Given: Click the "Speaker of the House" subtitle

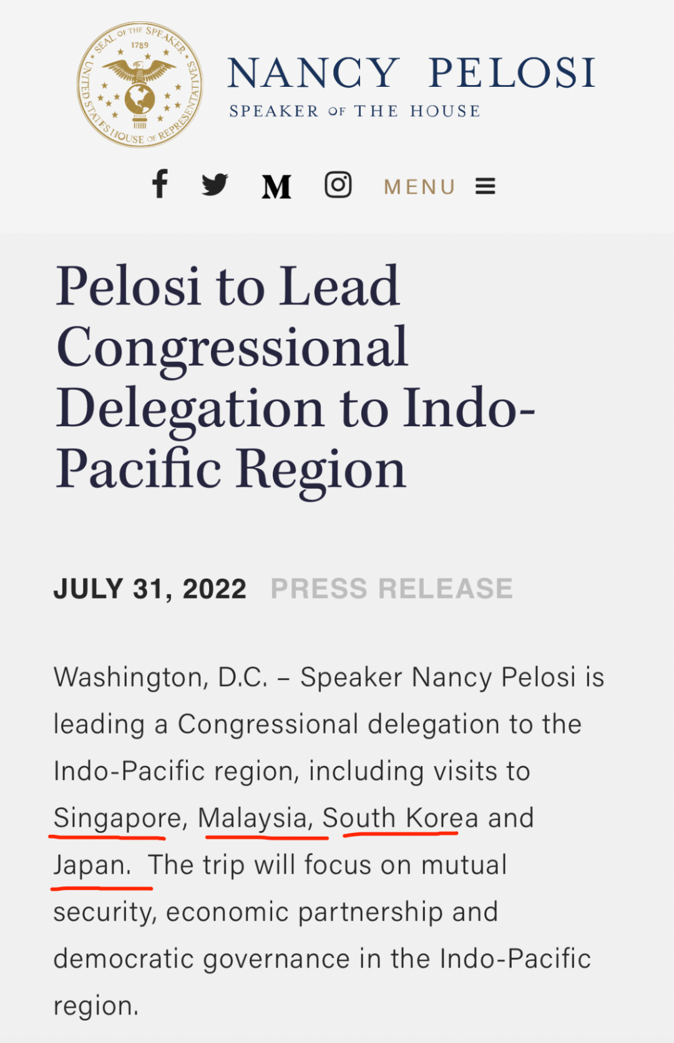Looking at the screenshot, I should click(x=354, y=111).
